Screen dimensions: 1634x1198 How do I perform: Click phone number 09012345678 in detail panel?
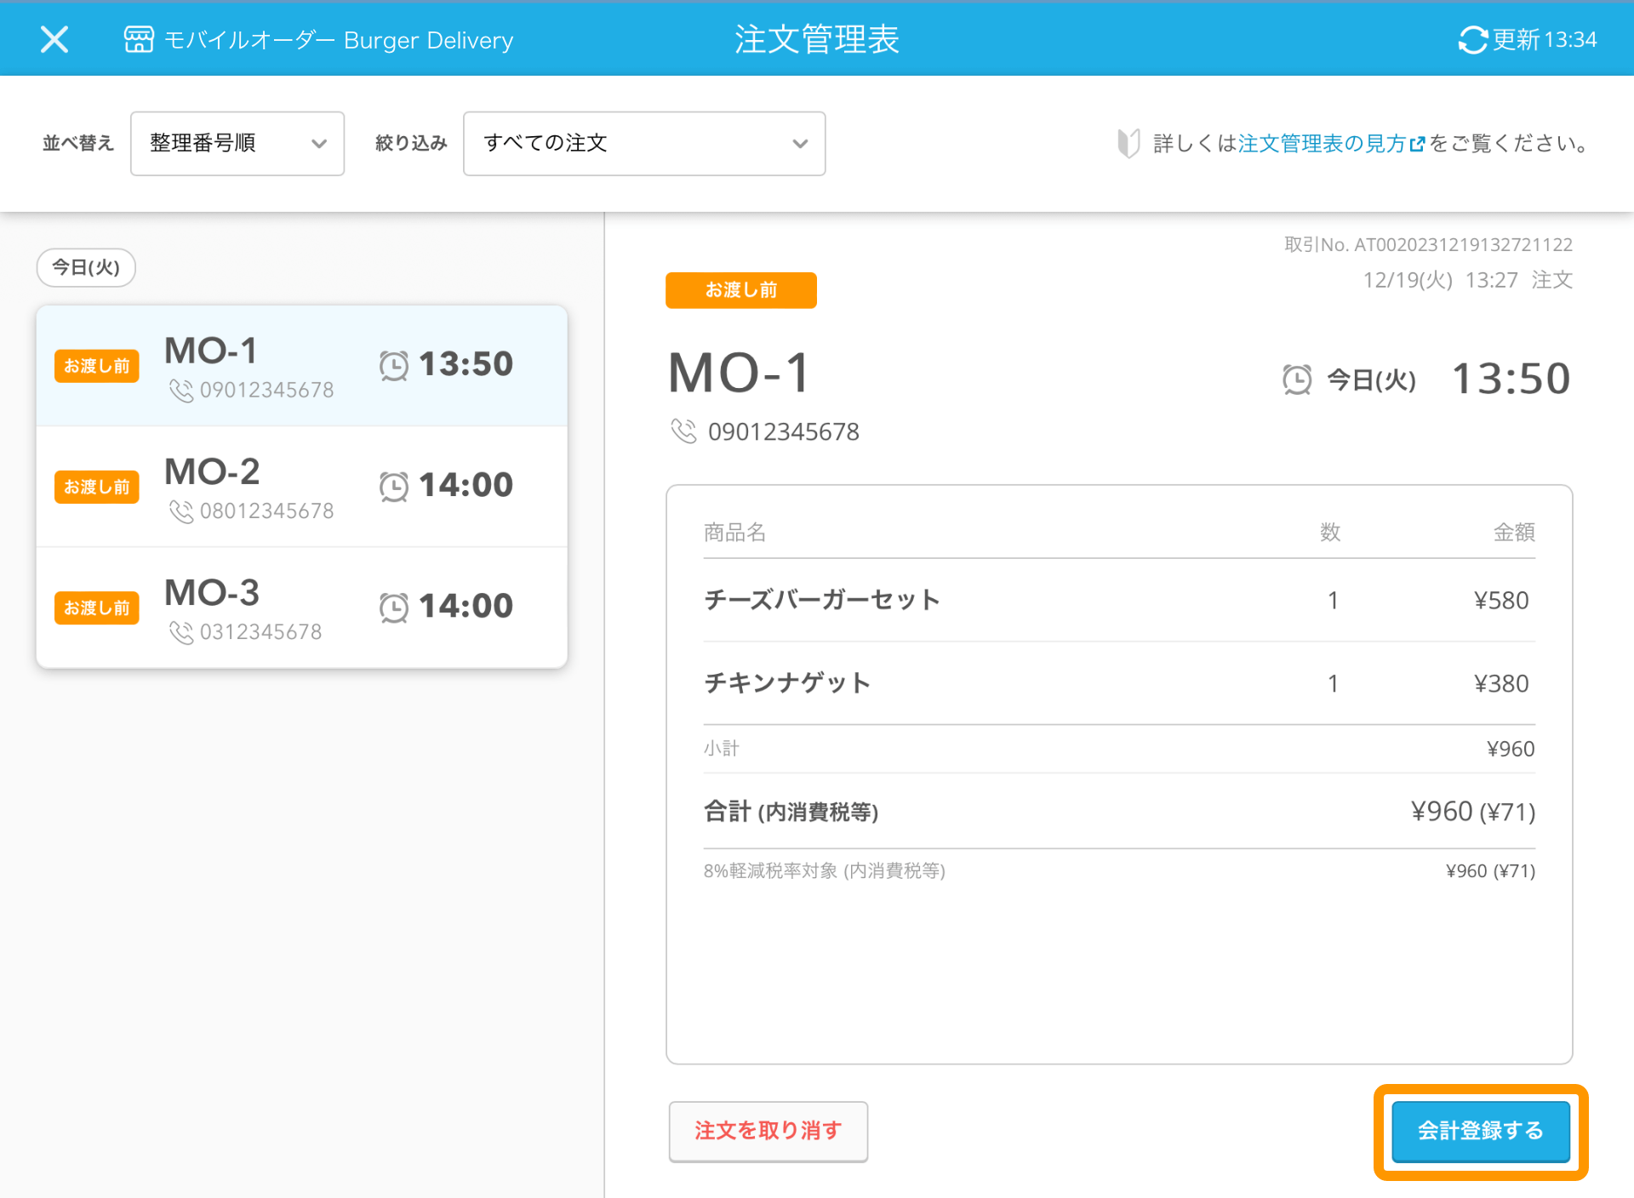tap(784, 432)
